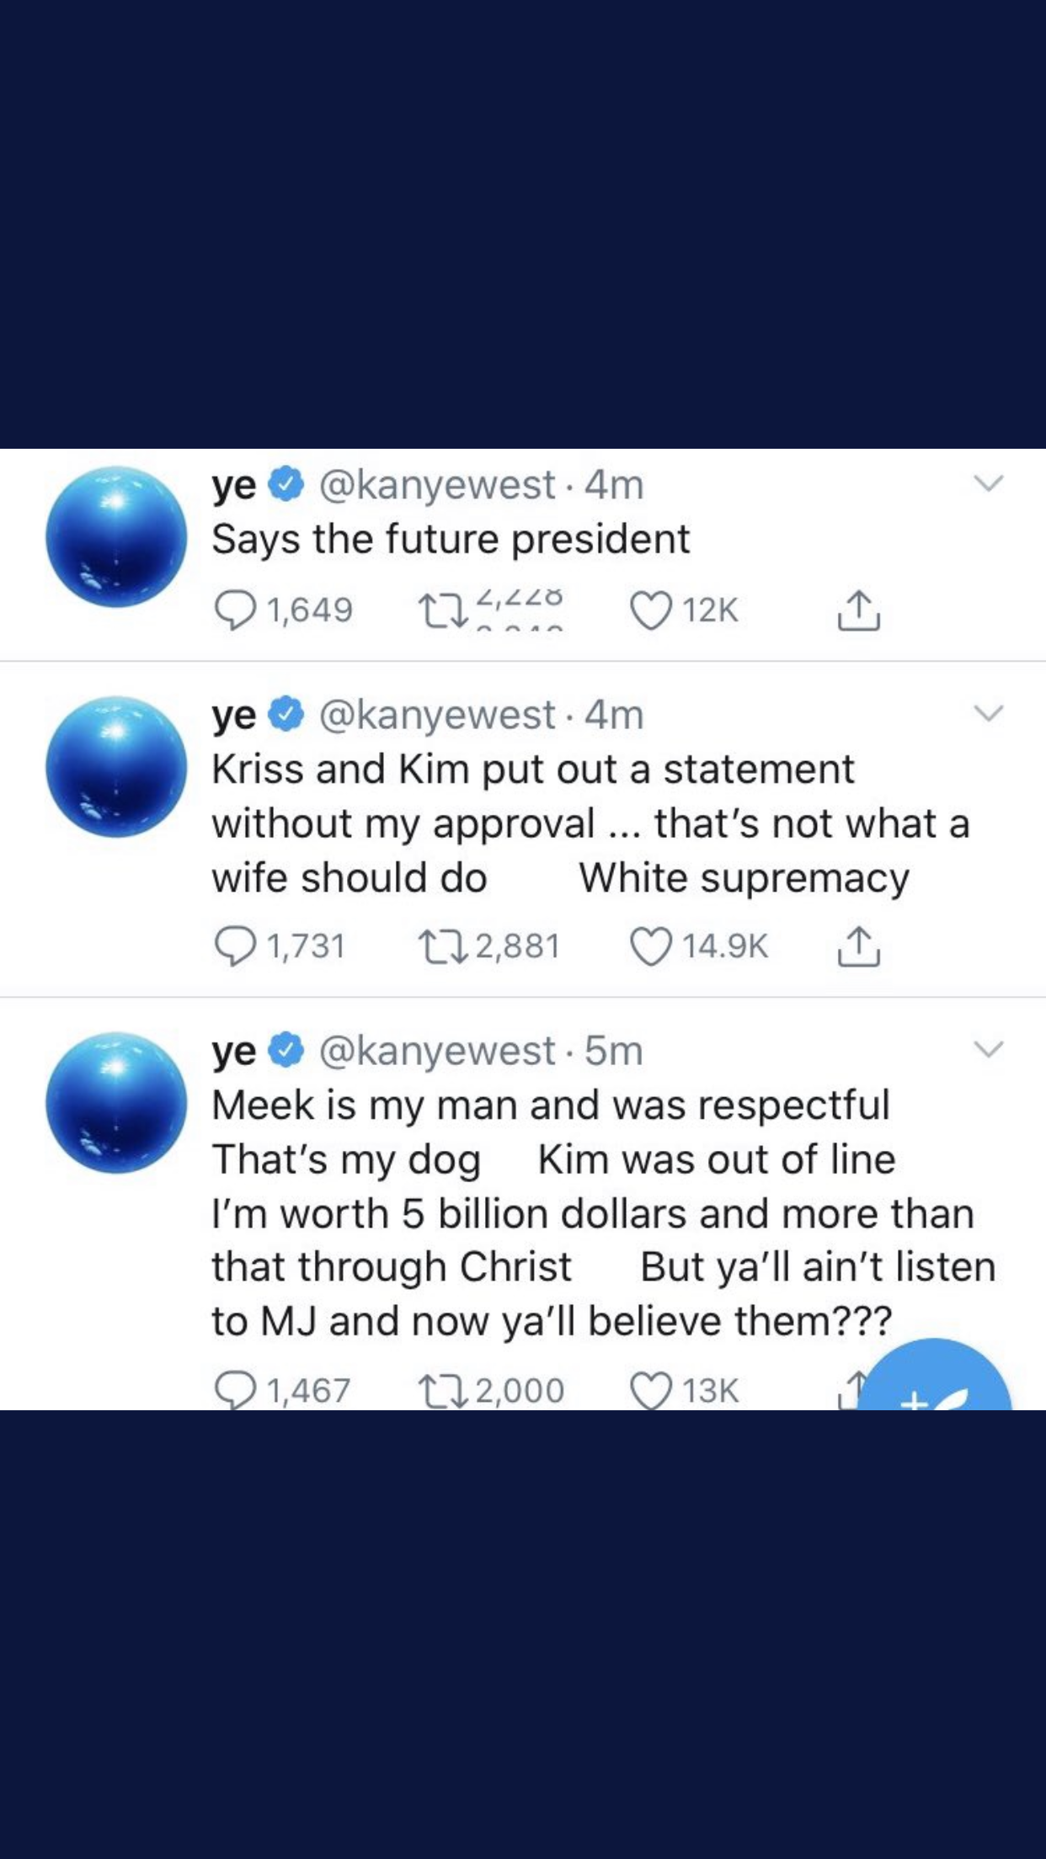The image size is (1046, 1859).
Task: Tap blue orb avatar on first tweet
Action: (x=116, y=536)
